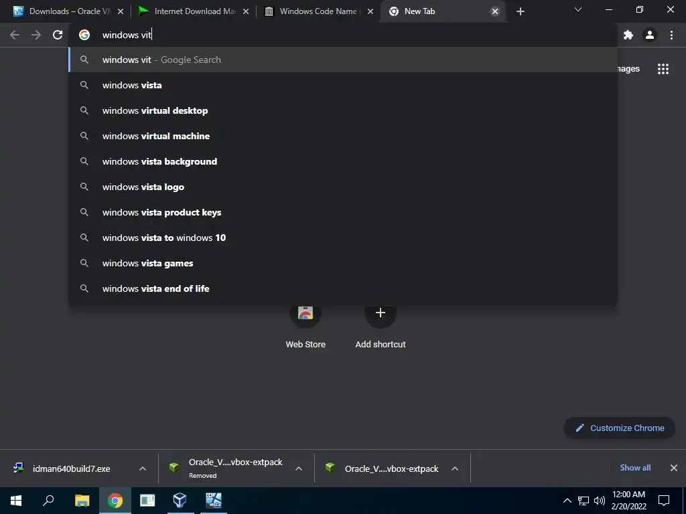The image size is (686, 514).
Task: Close the New Tab tab
Action: coord(495,11)
